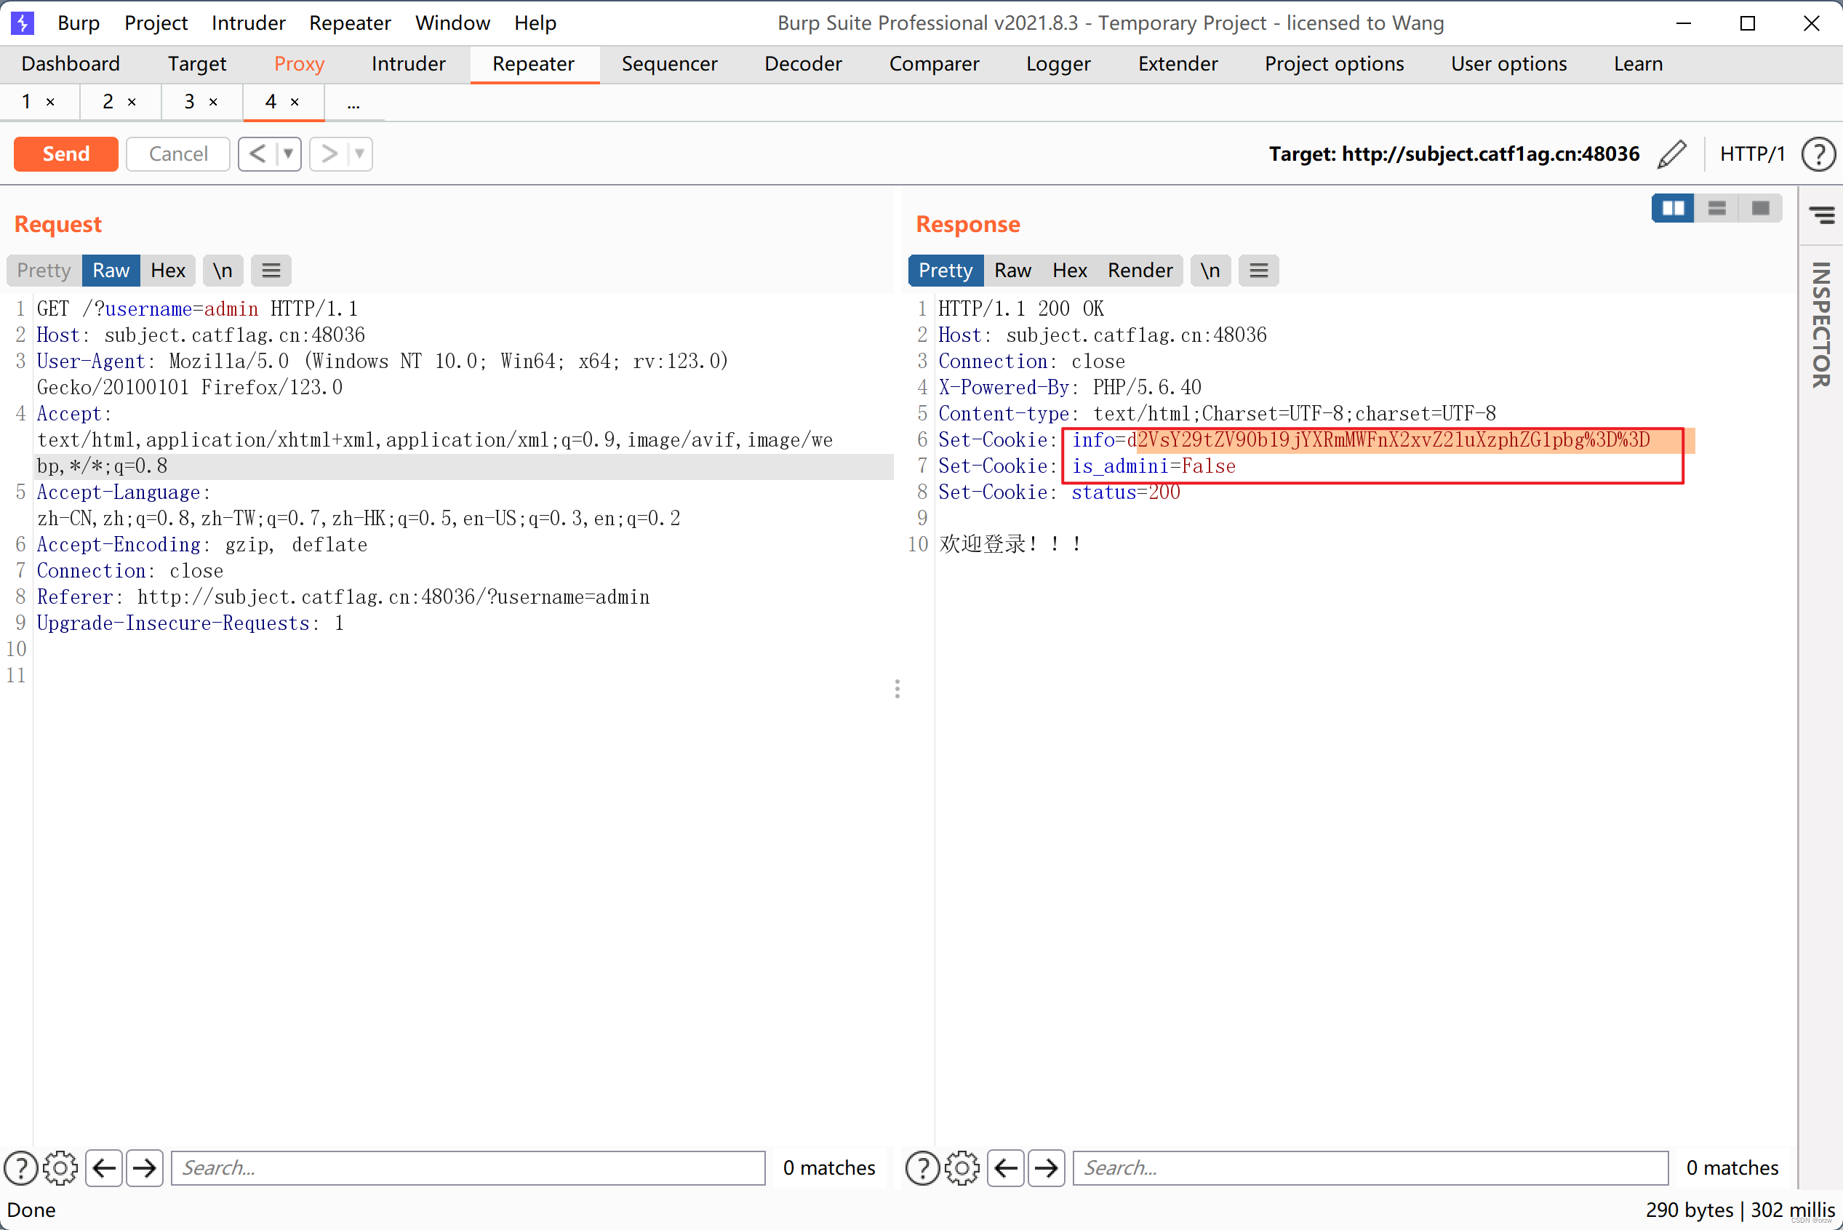Click the Burp lightning logo icon
Screen dimensions: 1843x1230
click(x=22, y=23)
